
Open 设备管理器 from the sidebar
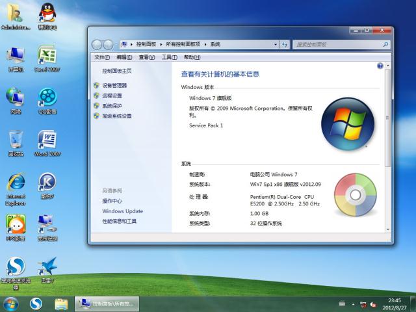click(114, 85)
